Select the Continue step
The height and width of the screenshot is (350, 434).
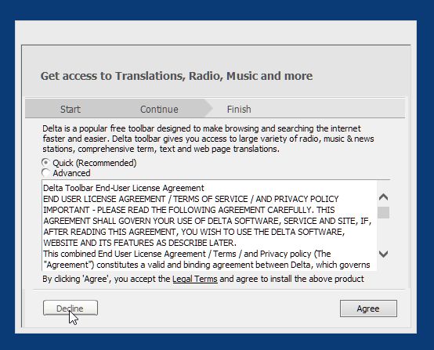159,109
